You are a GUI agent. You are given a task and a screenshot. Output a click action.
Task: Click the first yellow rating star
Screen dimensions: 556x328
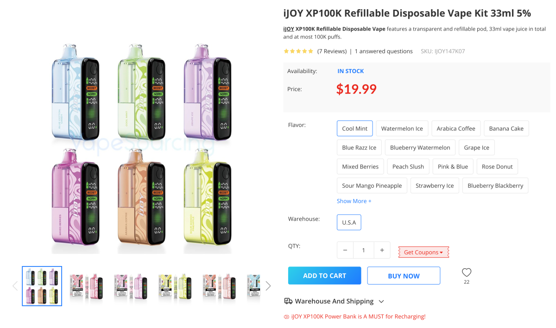[286, 51]
